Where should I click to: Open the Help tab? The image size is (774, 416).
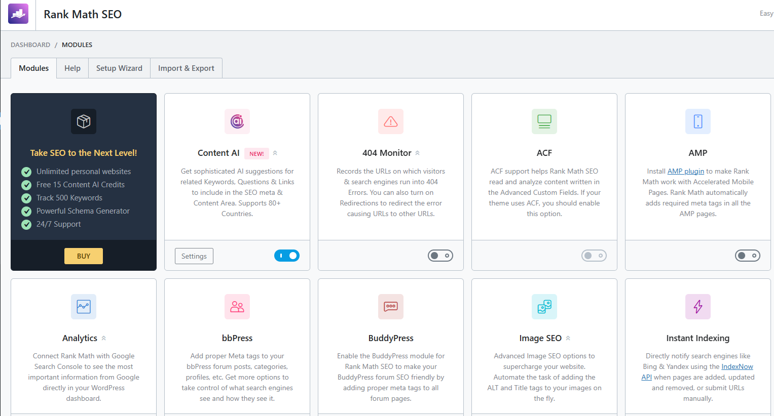[72, 68]
